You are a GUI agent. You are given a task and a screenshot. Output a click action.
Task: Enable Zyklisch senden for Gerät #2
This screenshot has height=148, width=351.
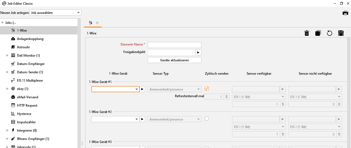tap(207, 119)
